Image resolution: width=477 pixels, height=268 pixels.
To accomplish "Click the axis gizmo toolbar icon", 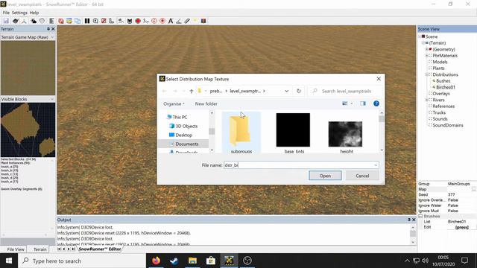I will point(24,21).
